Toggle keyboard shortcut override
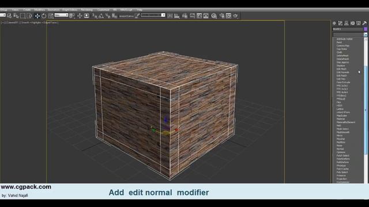369x207 pixels. click(86, 16)
